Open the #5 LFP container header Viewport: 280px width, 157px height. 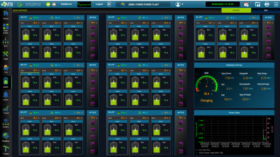(51, 18)
